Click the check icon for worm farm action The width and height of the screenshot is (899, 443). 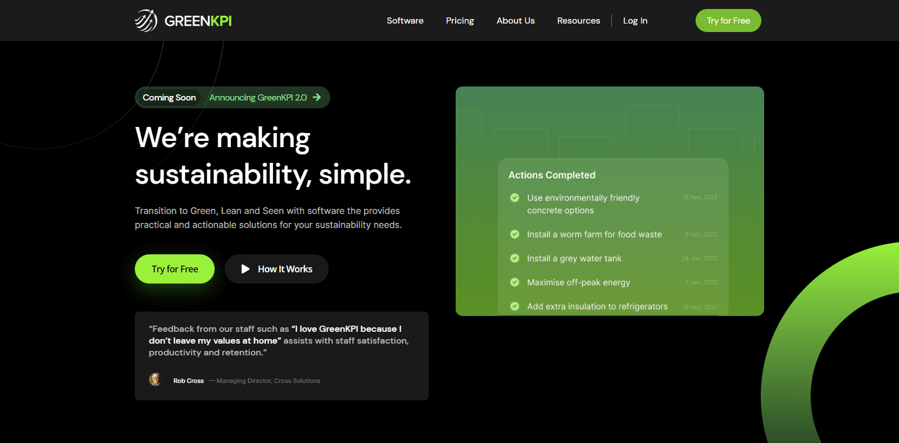point(515,234)
